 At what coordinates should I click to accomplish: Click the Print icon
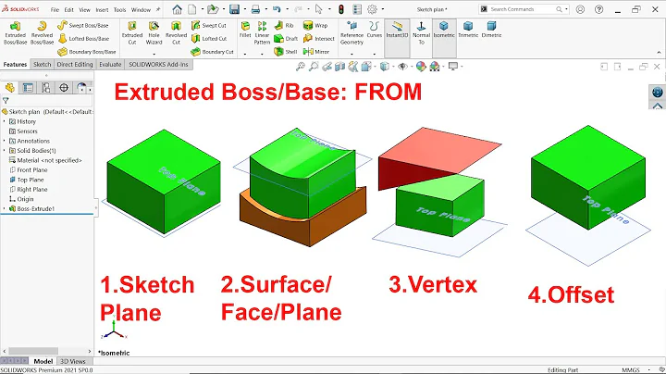[x=255, y=9]
